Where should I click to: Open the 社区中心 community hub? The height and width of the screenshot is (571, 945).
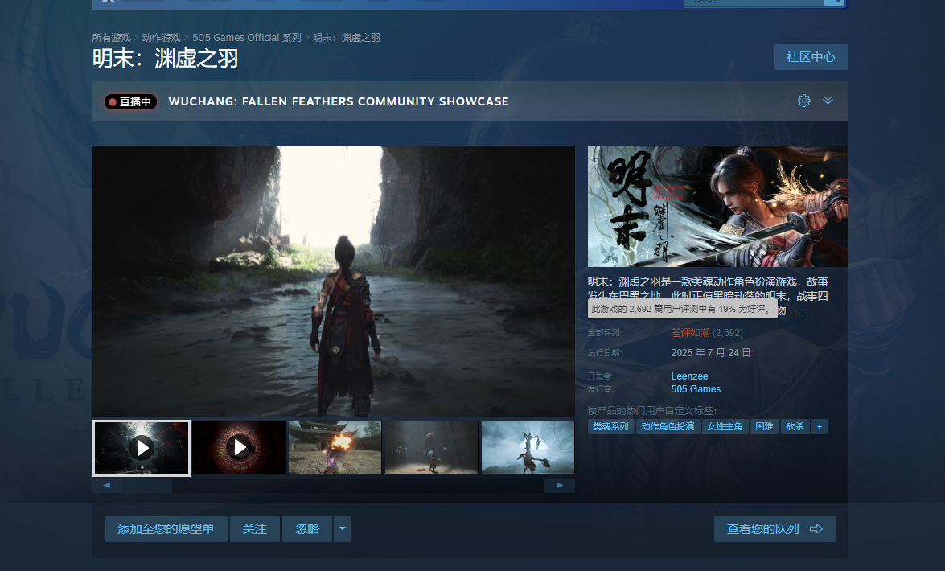[811, 57]
